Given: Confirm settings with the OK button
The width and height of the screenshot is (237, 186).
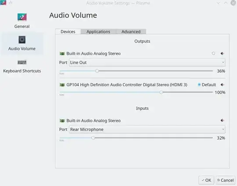Looking at the screenshot, I should click(x=206, y=180).
